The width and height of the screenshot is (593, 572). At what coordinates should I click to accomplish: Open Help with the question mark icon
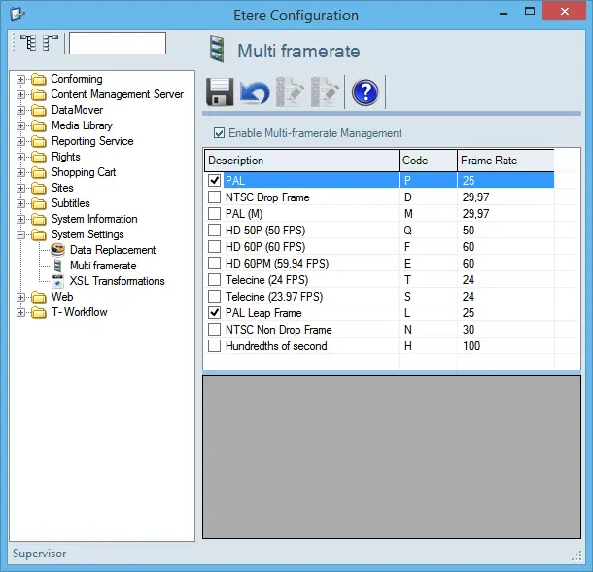pyautogui.click(x=365, y=93)
